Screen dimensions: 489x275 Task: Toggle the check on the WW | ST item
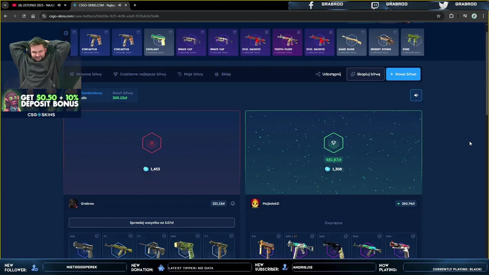pos(312,236)
